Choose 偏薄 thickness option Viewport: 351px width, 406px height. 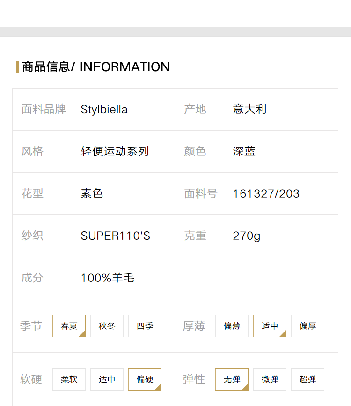pos(232,326)
